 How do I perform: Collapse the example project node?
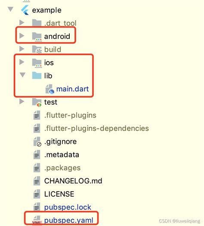(10, 9)
